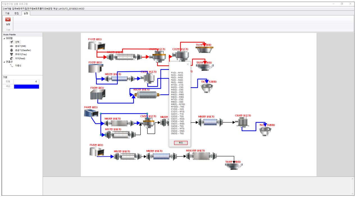Select the T3 tray node on canvas
This screenshot has height=197, width=356.
(x=207, y=88)
